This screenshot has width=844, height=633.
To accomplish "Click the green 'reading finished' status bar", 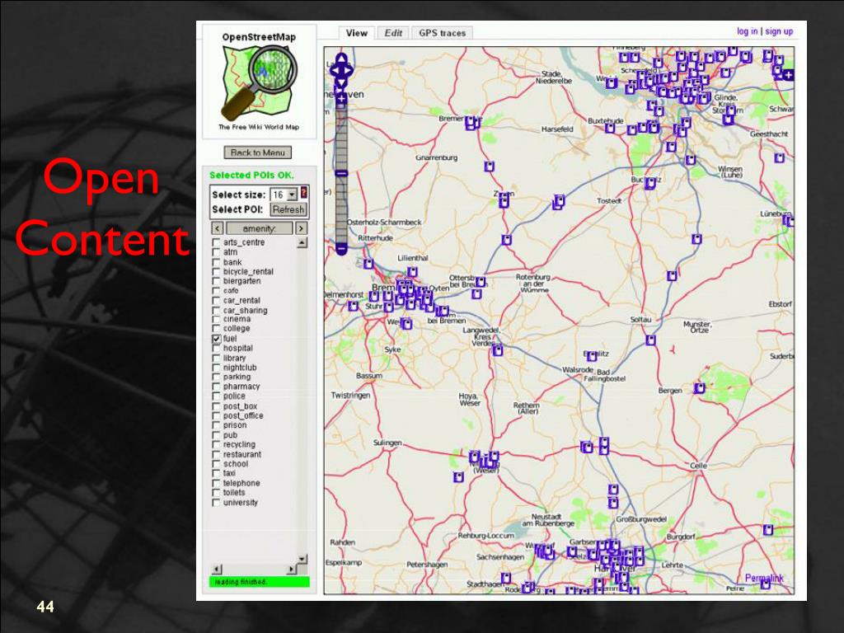I will [x=260, y=582].
